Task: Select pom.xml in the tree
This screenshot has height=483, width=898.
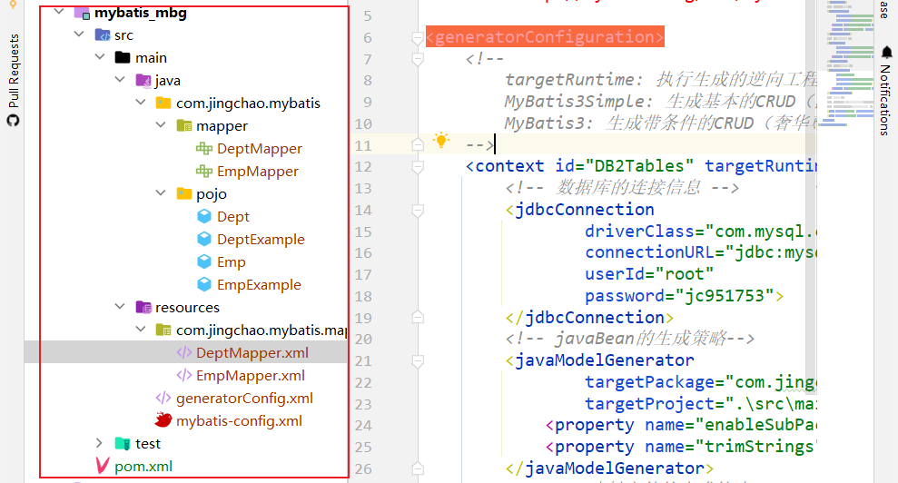Action: 143,467
